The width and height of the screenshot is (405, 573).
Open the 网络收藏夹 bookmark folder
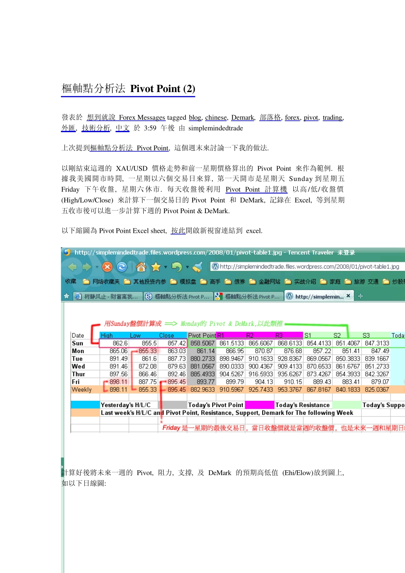click(101, 282)
